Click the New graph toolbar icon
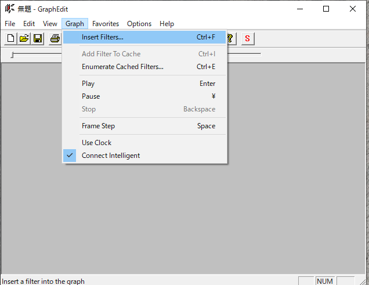 click(10, 38)
